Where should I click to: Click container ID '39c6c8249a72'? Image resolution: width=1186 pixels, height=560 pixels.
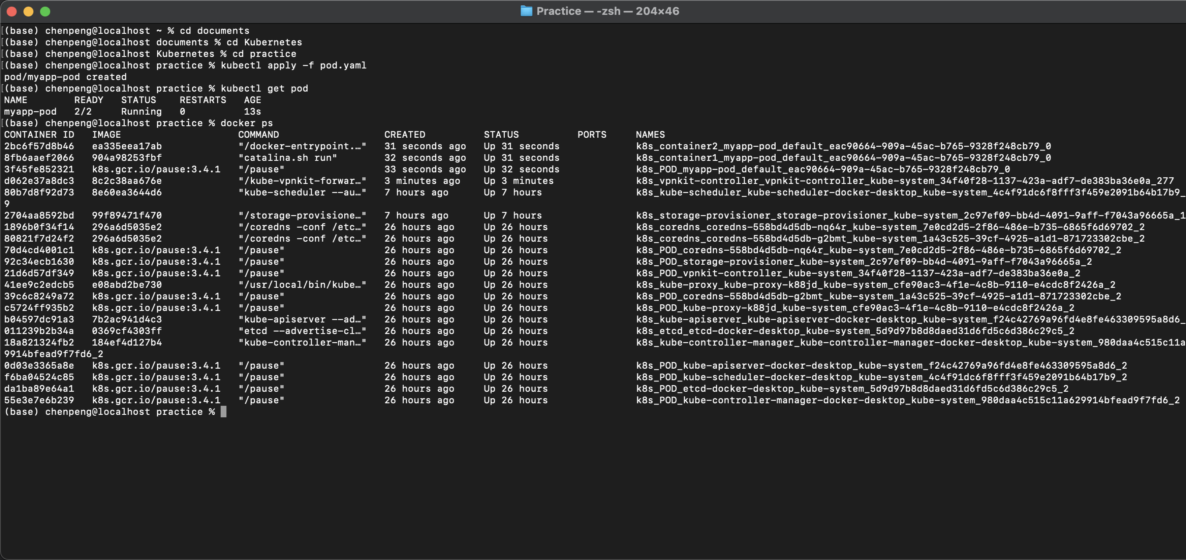[x=39, y=296]
